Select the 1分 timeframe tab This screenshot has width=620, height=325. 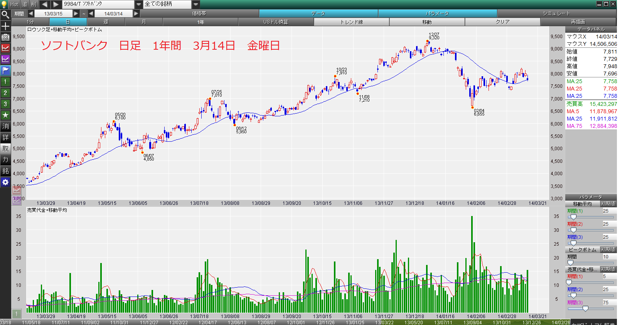30,22
